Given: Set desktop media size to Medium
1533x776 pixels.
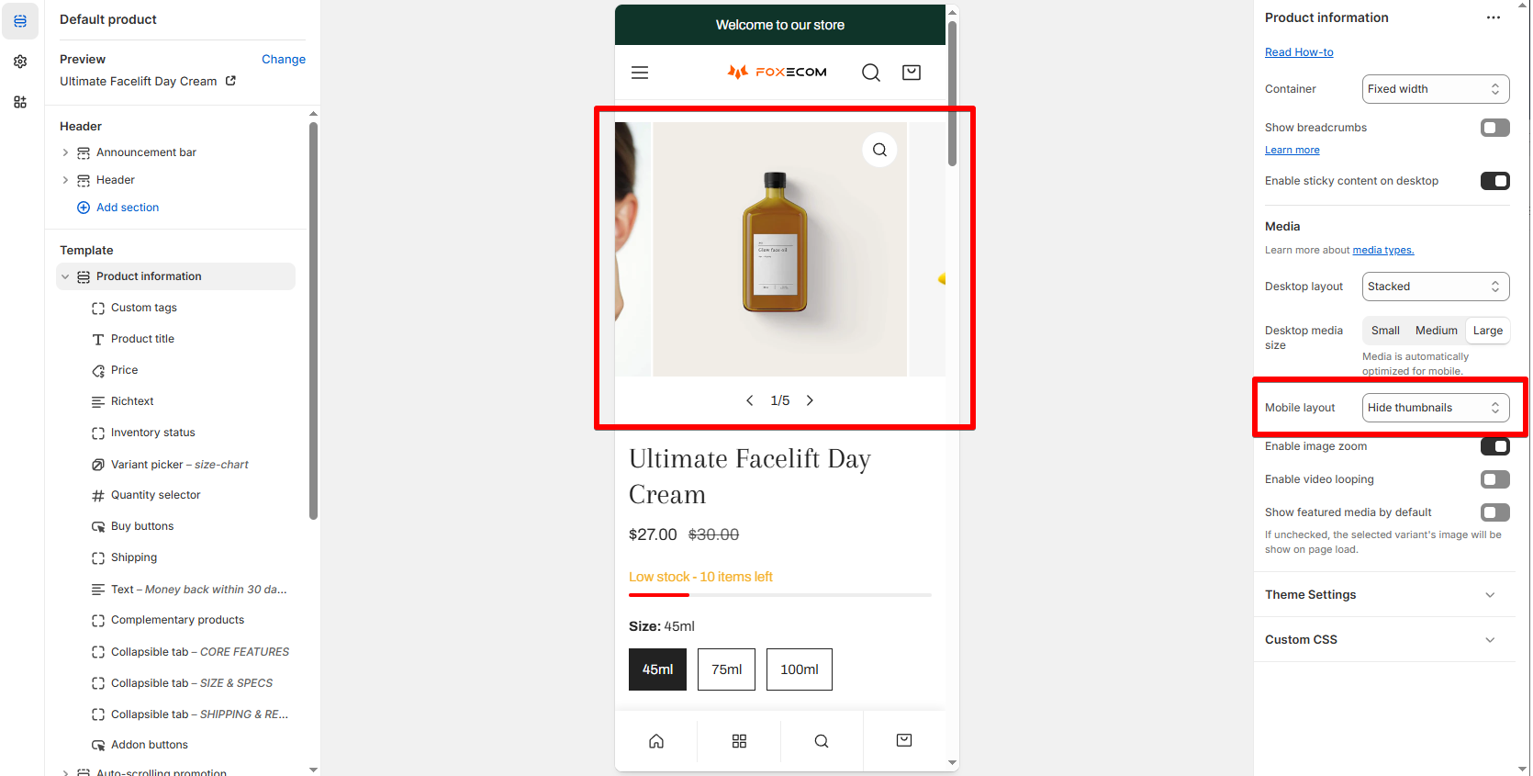Looking at the screenshot, I should [1437, 331].
